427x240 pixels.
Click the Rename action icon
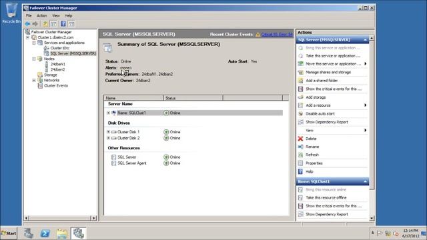point(300,147)
